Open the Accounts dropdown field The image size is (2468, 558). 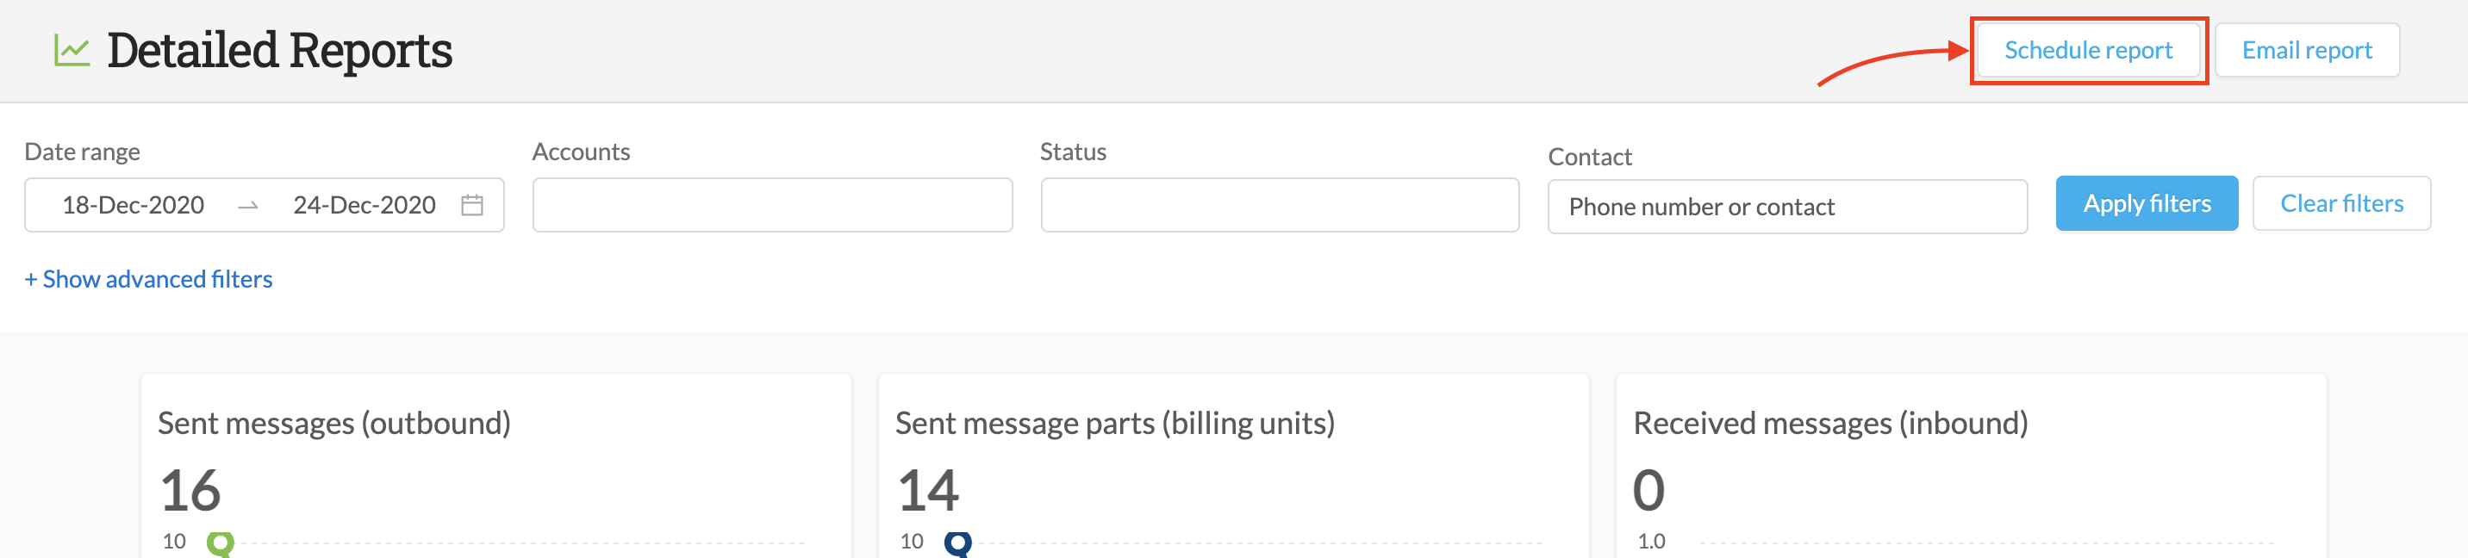(772, 205)
